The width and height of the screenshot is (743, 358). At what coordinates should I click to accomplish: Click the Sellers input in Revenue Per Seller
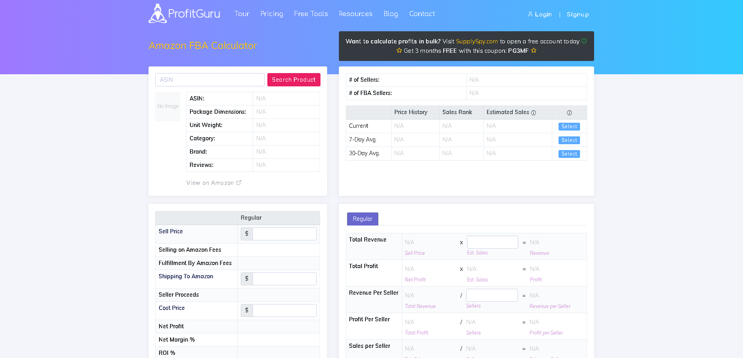pos(492,295)
